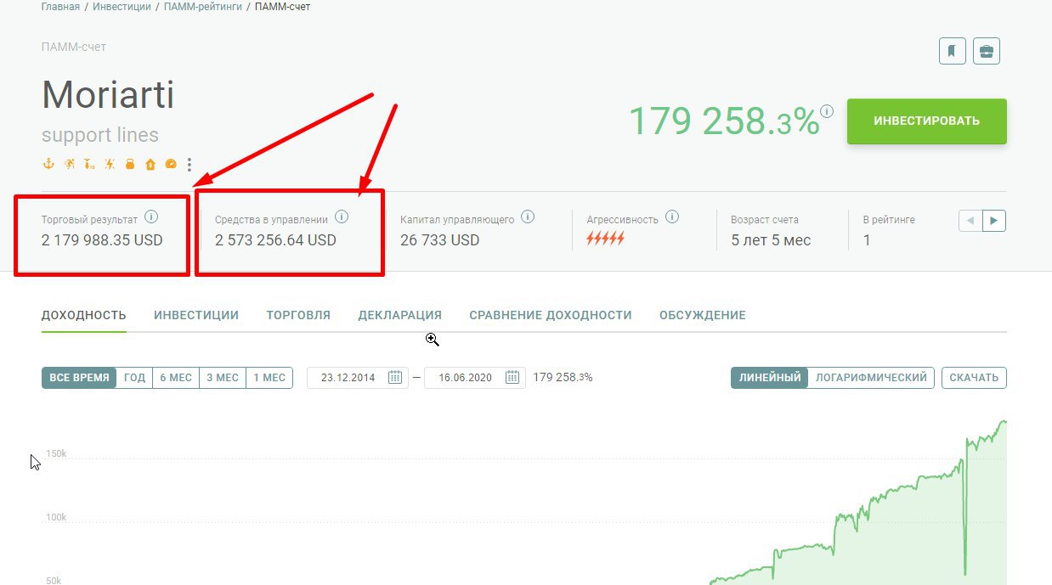Open calendar icon for start date
The width and height of the screenshot is (1052, 585).
point(395,378)
